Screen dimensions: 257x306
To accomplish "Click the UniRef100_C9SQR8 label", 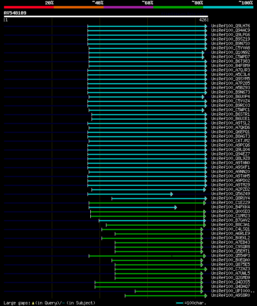I will (230, 247).
